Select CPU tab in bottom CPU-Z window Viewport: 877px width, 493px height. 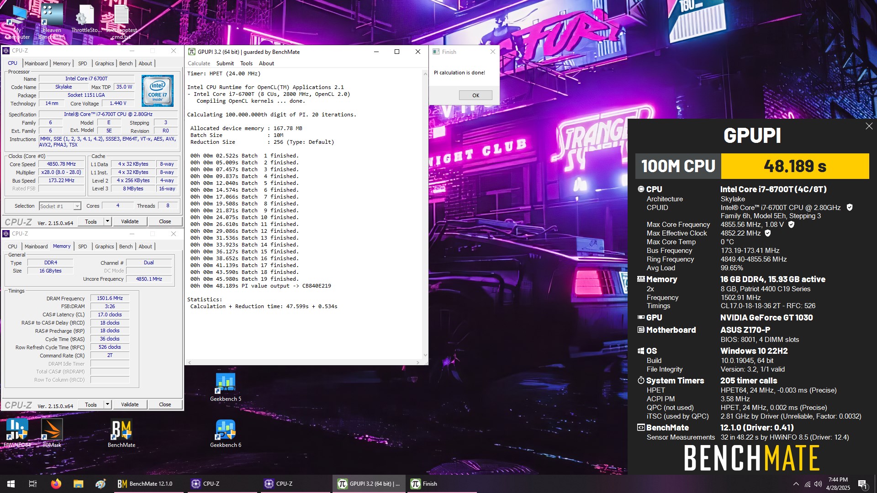click(13, 246)
